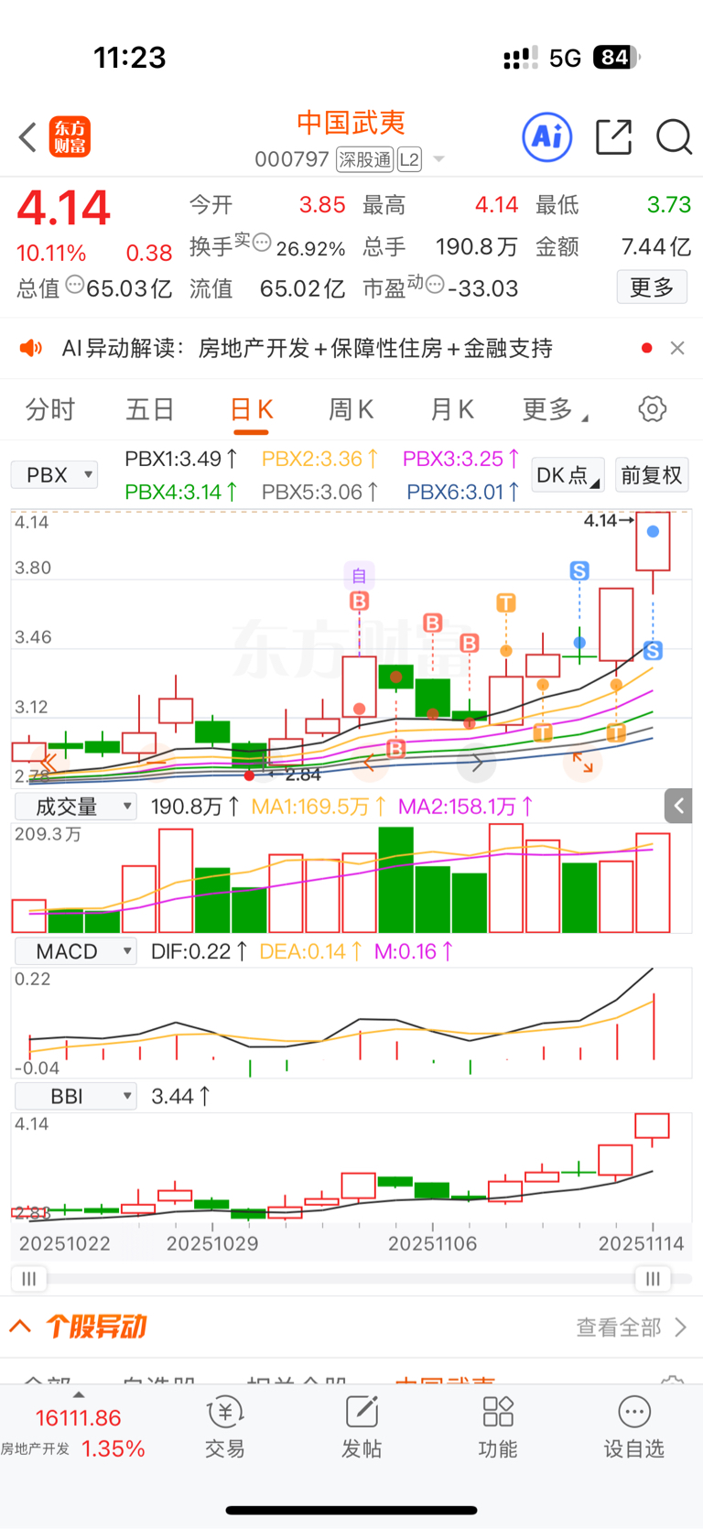This screenshot has width=703, height=1529.
Task: Switch to 分时 tab
Action: point(50,409)
